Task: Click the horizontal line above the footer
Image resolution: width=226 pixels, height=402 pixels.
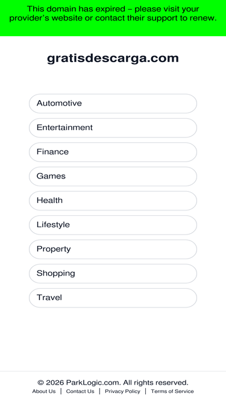Action: tap(113, 371)
